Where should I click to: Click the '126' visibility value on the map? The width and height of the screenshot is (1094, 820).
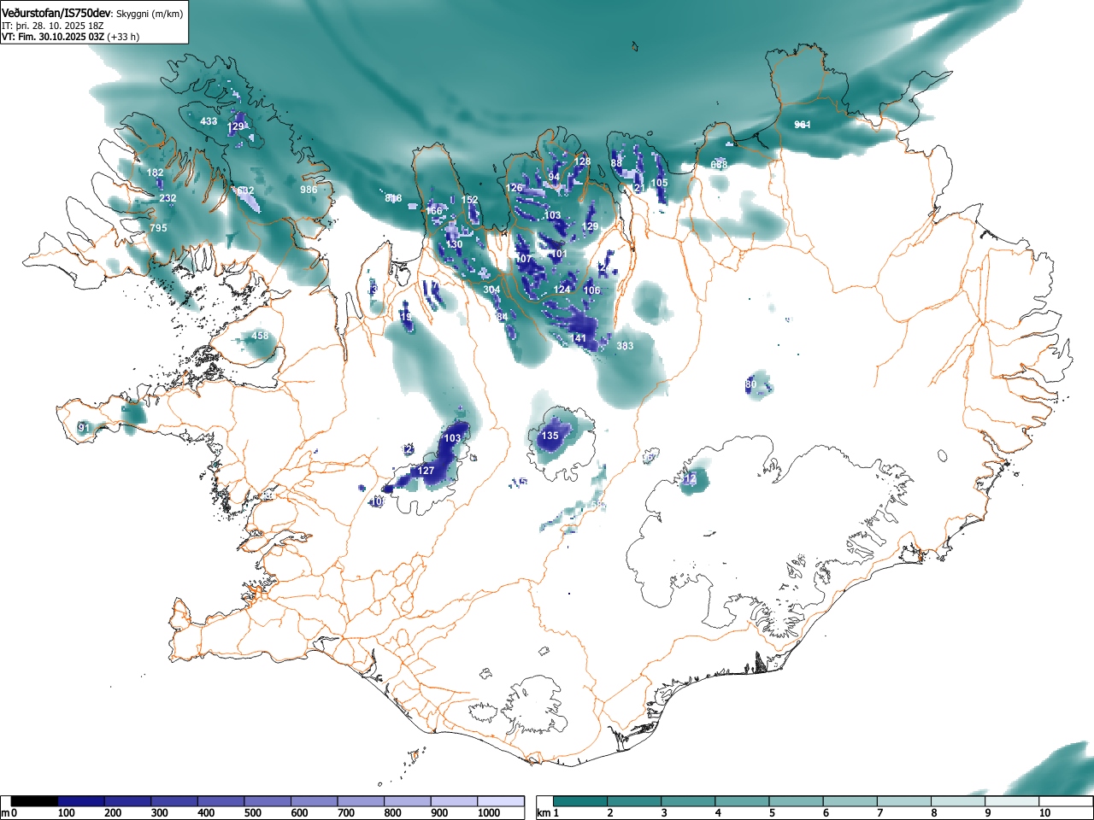point(514,188)
